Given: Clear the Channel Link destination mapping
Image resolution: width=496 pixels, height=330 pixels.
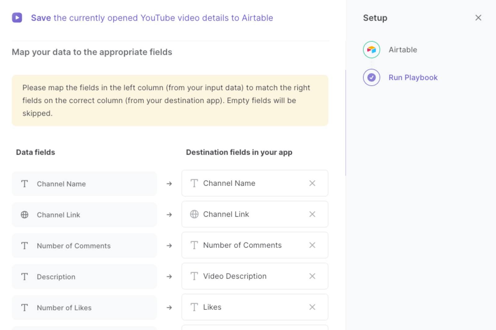Looking at the screenshot, I should (312, 214).
